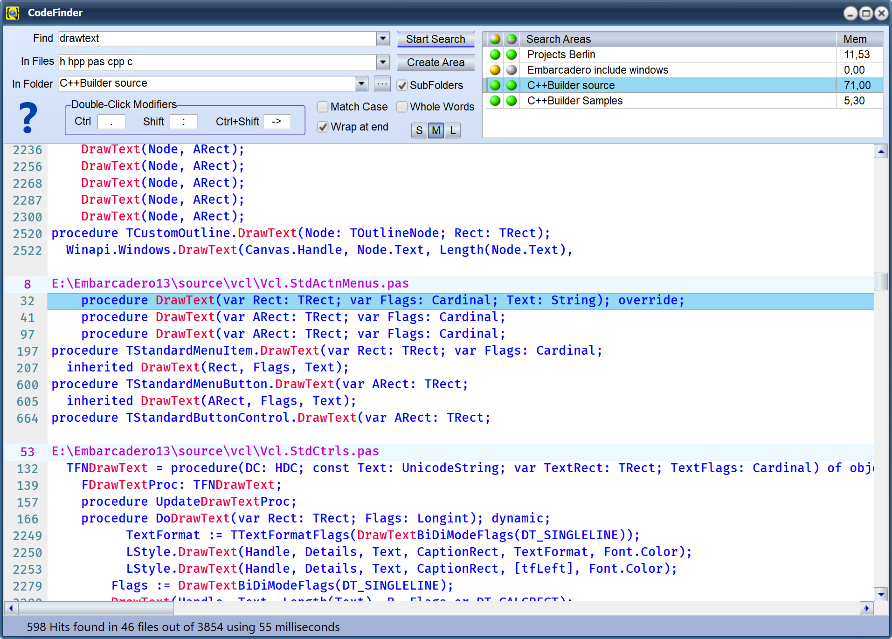Toggle first status light for Projects Berlin
This screenshot has height=639, width=892.
click(x=495, y=55)
